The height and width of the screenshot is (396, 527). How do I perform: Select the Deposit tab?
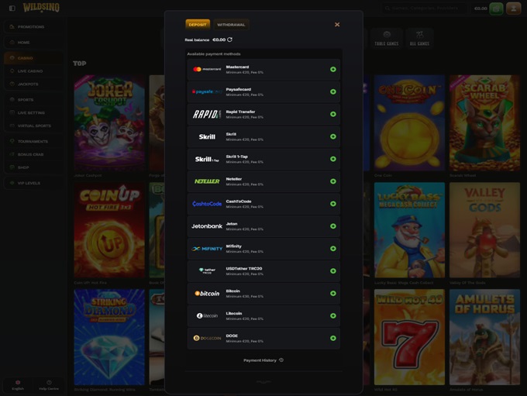pyautogui.click(x=198, y=25)
